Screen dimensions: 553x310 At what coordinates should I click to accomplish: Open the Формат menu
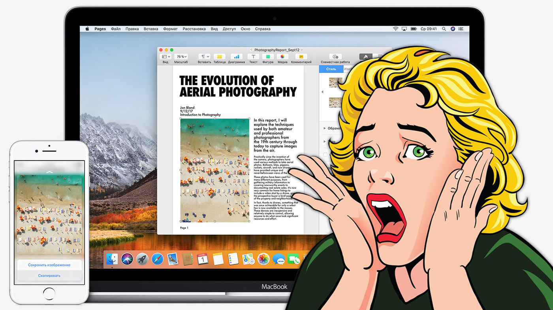click(x=170, y=29)
